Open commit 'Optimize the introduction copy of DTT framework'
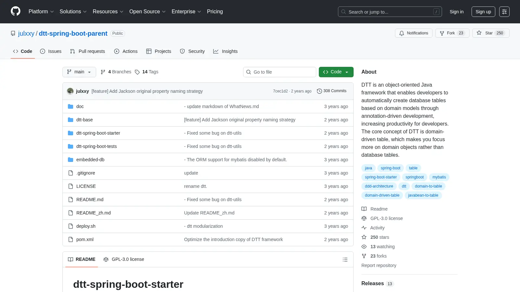The image size is (520, 292). click(x=233, y=239)
